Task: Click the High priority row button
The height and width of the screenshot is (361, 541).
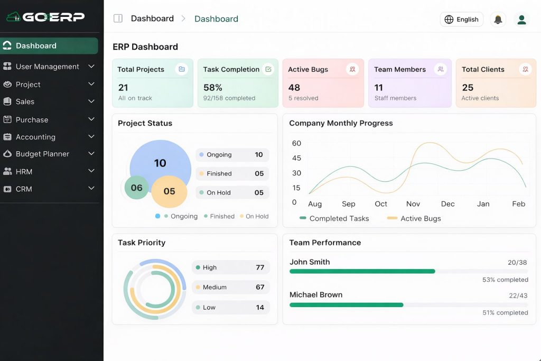Action: 230,267
